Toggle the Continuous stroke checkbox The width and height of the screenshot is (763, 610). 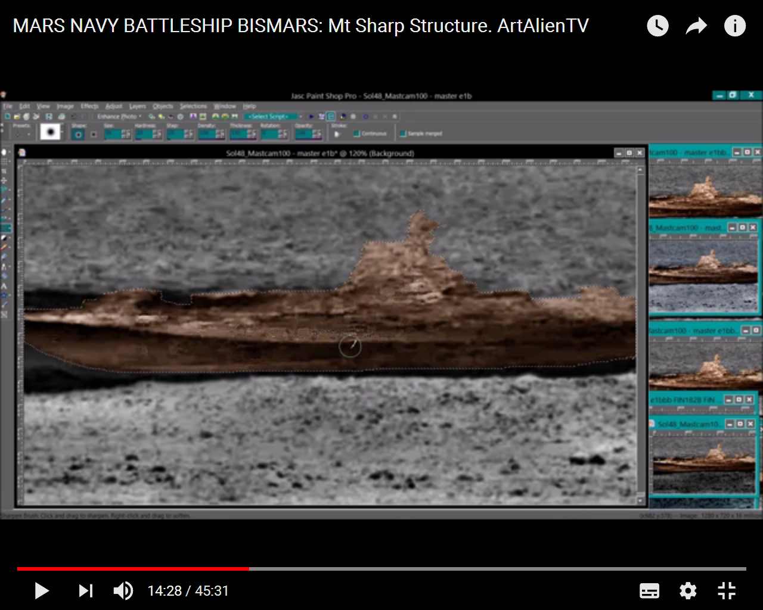(356, 133)
